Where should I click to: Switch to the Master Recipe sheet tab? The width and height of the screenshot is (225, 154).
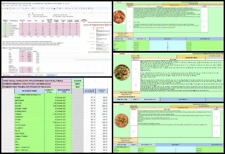(7, 75)
